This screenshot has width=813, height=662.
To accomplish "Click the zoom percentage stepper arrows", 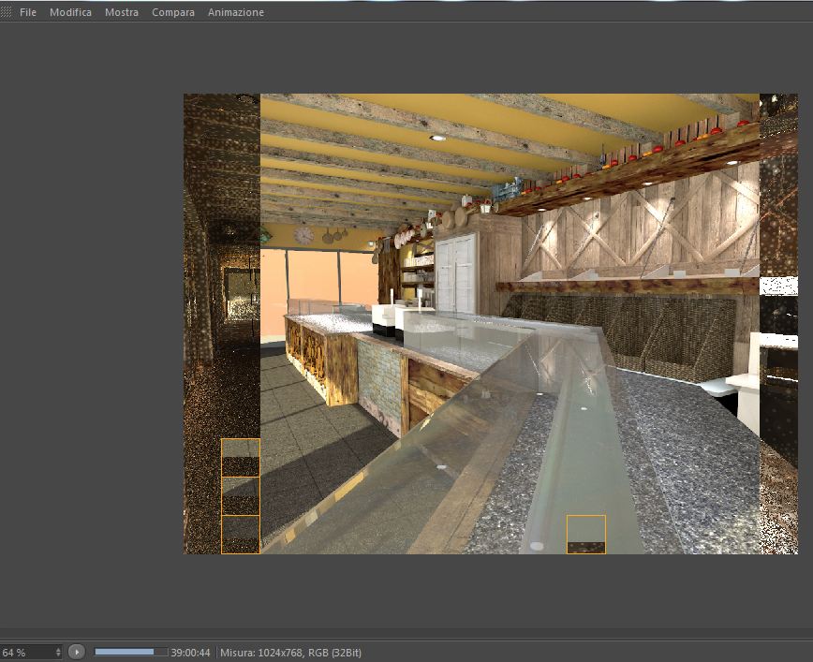I will coord(58,652).
